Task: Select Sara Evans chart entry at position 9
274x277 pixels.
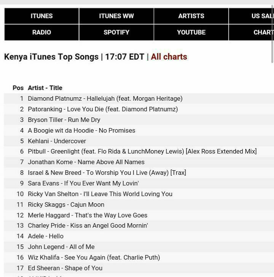Action: pos(83,183)
